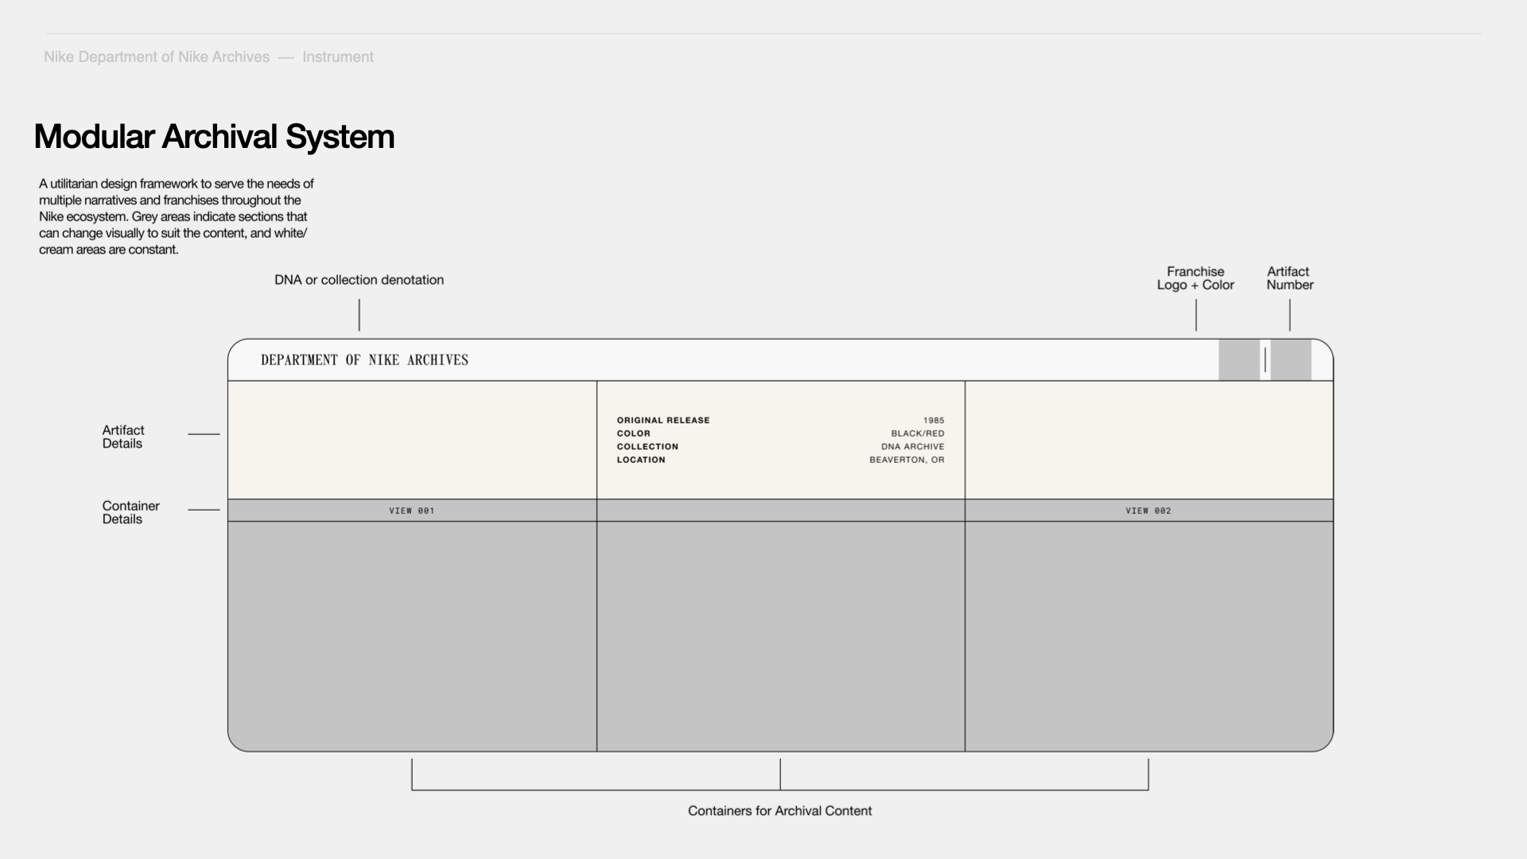Select 'Nike Department of Nike Archives' breadcrumb text

pos(157,57)
